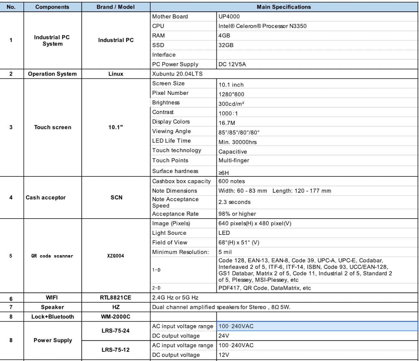419x361 pixels.
Task: Select the 'LED' light source value cell
Action: coord(317,233)
